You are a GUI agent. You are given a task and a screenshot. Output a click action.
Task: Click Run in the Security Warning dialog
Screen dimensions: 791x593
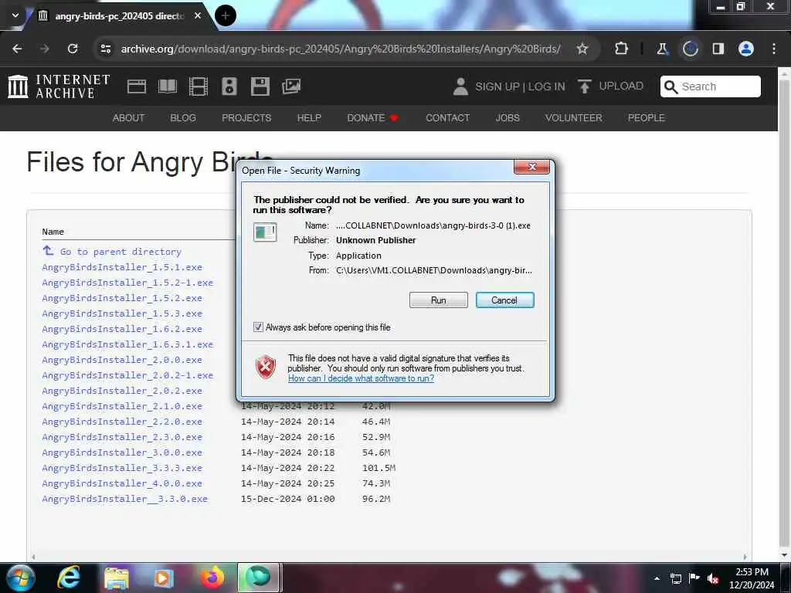point(439,300)
